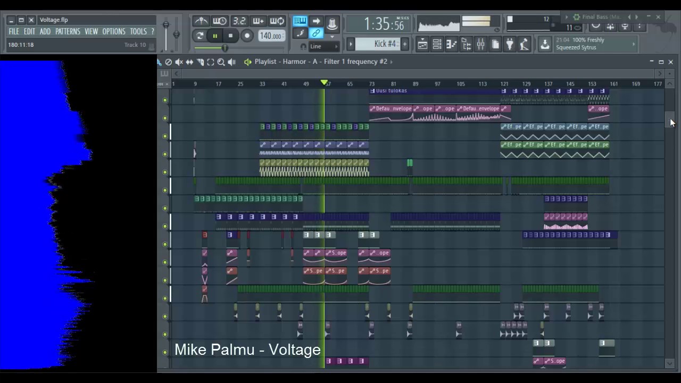Screen dimensions: 681x383
Task: Expand the Freshly Squeezed Sytrus news panel
Action: point(634,44)
